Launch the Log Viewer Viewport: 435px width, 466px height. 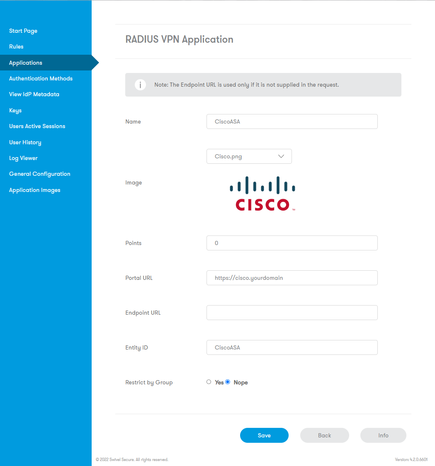coord(23,158)
